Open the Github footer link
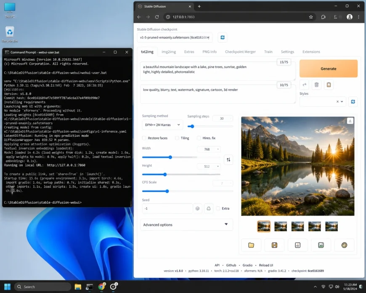The width and height of the screenshot is (366, 293). [x=231, y=265]
